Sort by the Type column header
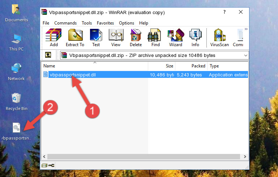Screen dimensions: 278x177 pyautogui.click(x=228, y=66)
